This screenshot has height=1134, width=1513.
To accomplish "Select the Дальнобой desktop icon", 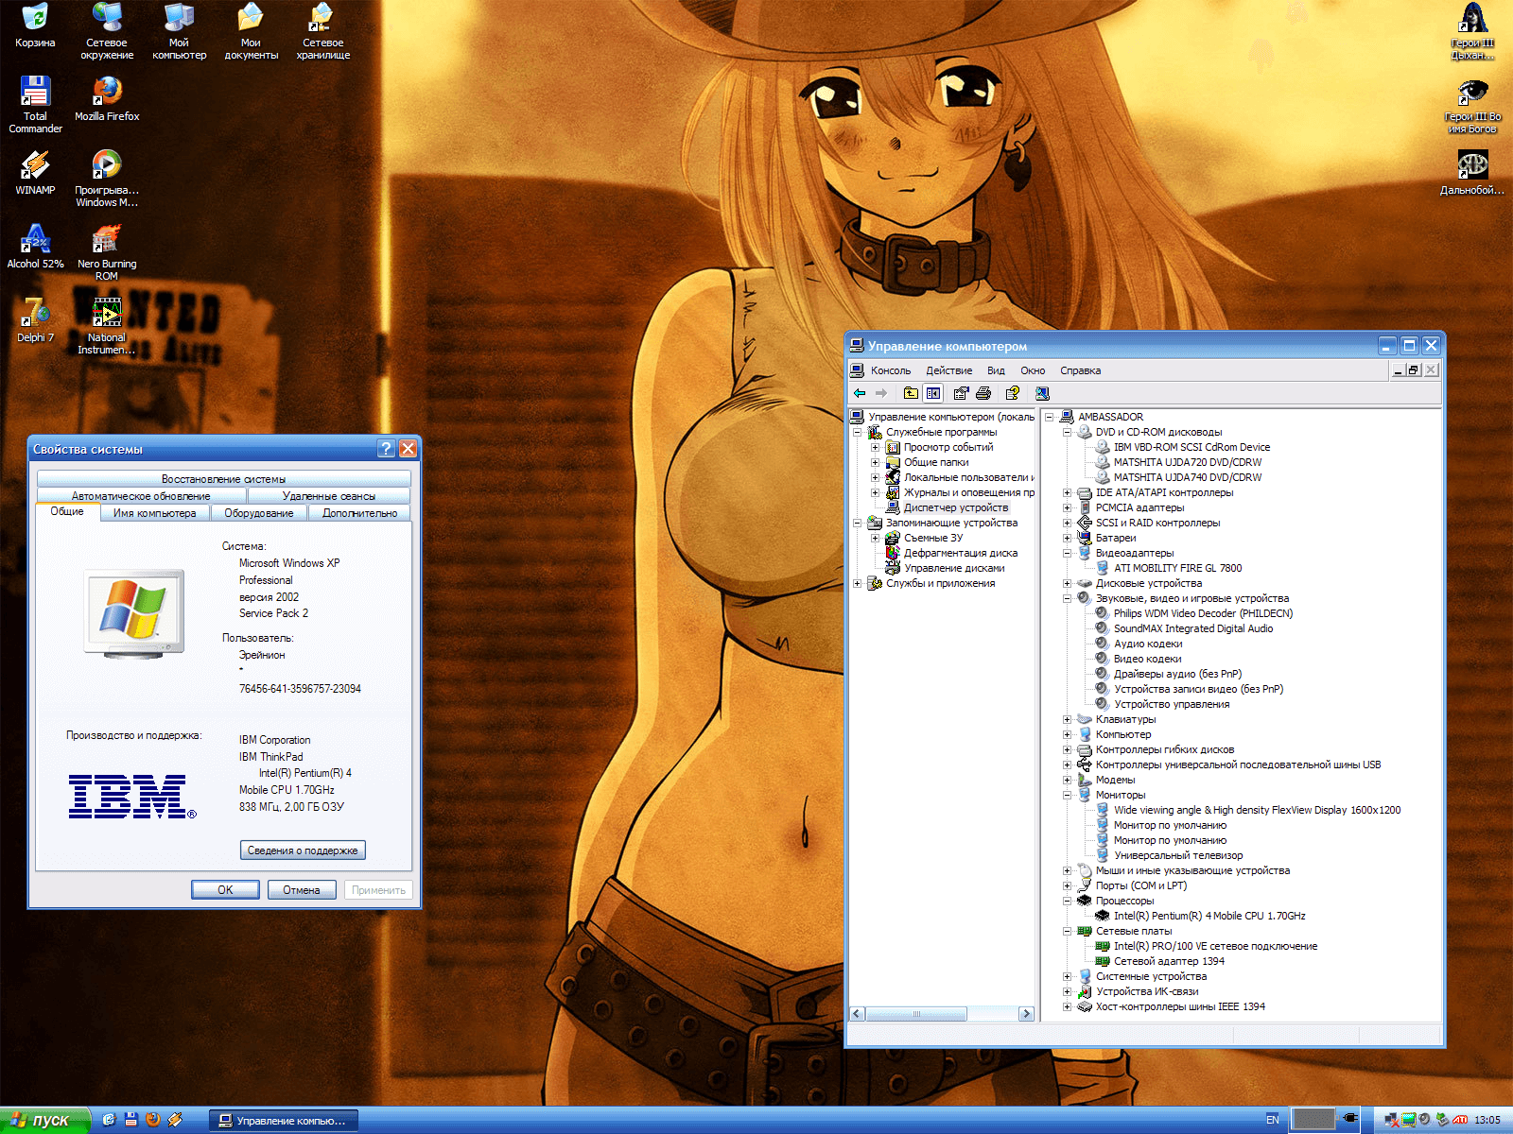I will coord(1472,173).
